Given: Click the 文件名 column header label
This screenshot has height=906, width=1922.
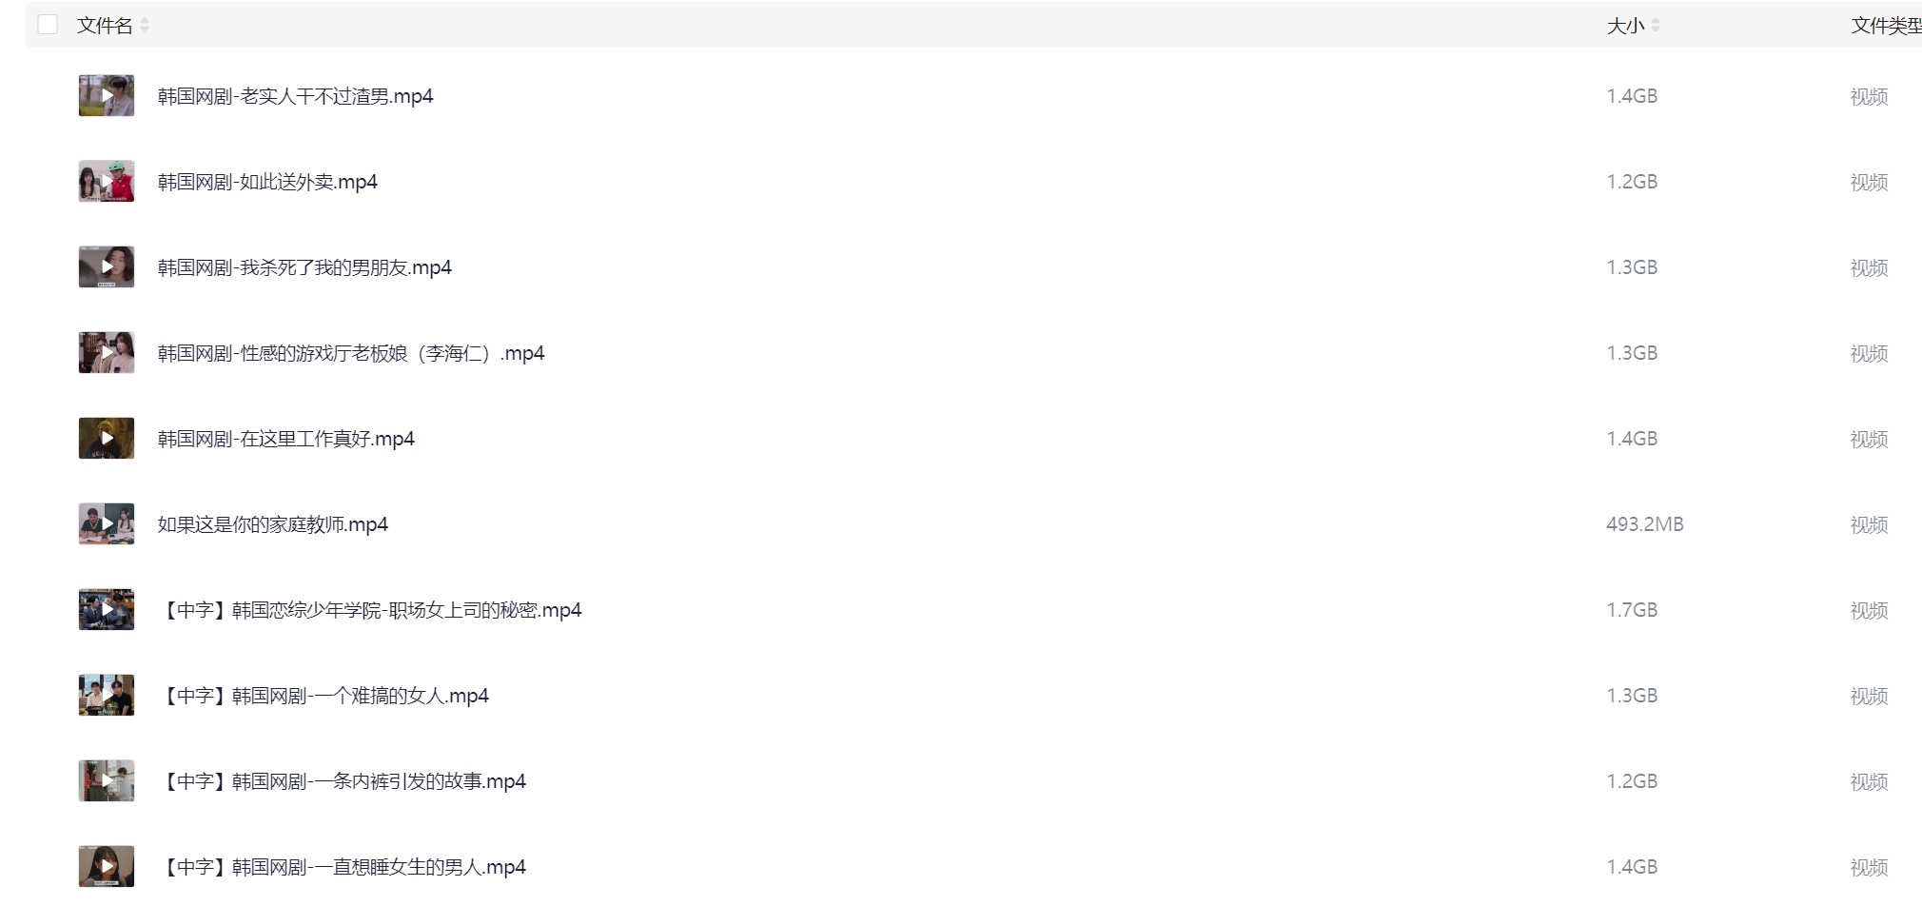Looking at the screenshot, I should click(x=105, y=26).
